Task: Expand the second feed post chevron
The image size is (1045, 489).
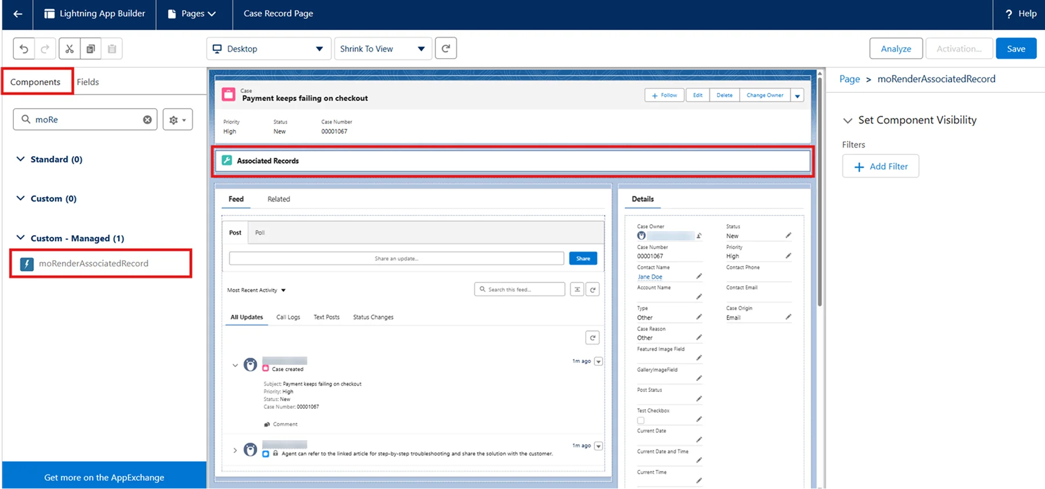Action: point(235,450)
